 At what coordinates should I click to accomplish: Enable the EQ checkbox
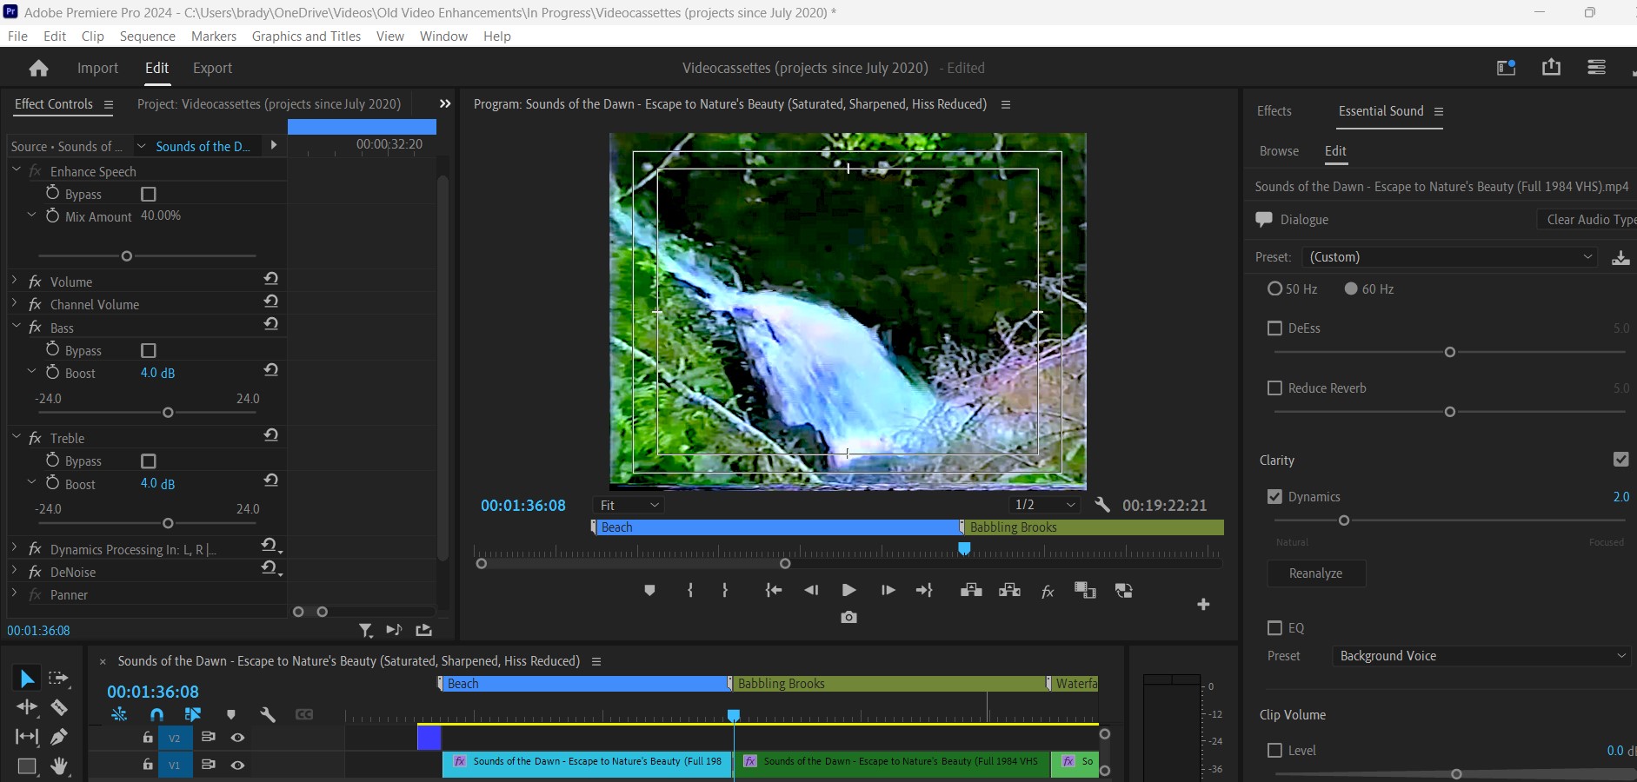click(1274, 627)
